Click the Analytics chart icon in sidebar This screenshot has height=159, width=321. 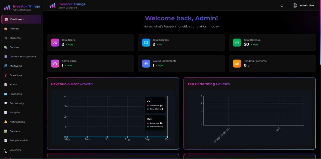(6, 112)
